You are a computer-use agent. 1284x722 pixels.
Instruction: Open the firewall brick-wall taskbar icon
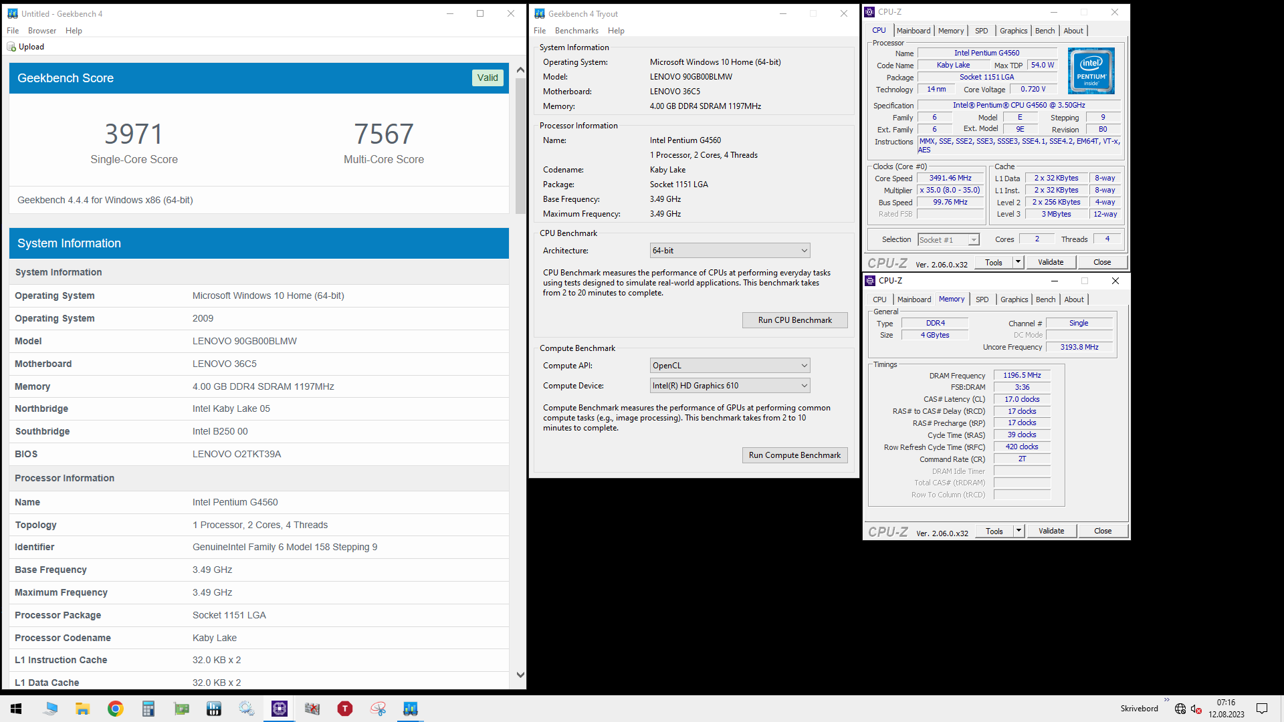pos(312,709)
